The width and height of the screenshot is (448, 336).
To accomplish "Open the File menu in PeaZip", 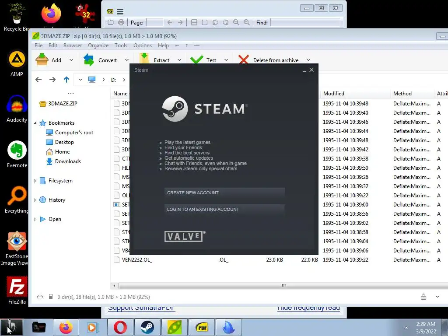I will (38, 45).
